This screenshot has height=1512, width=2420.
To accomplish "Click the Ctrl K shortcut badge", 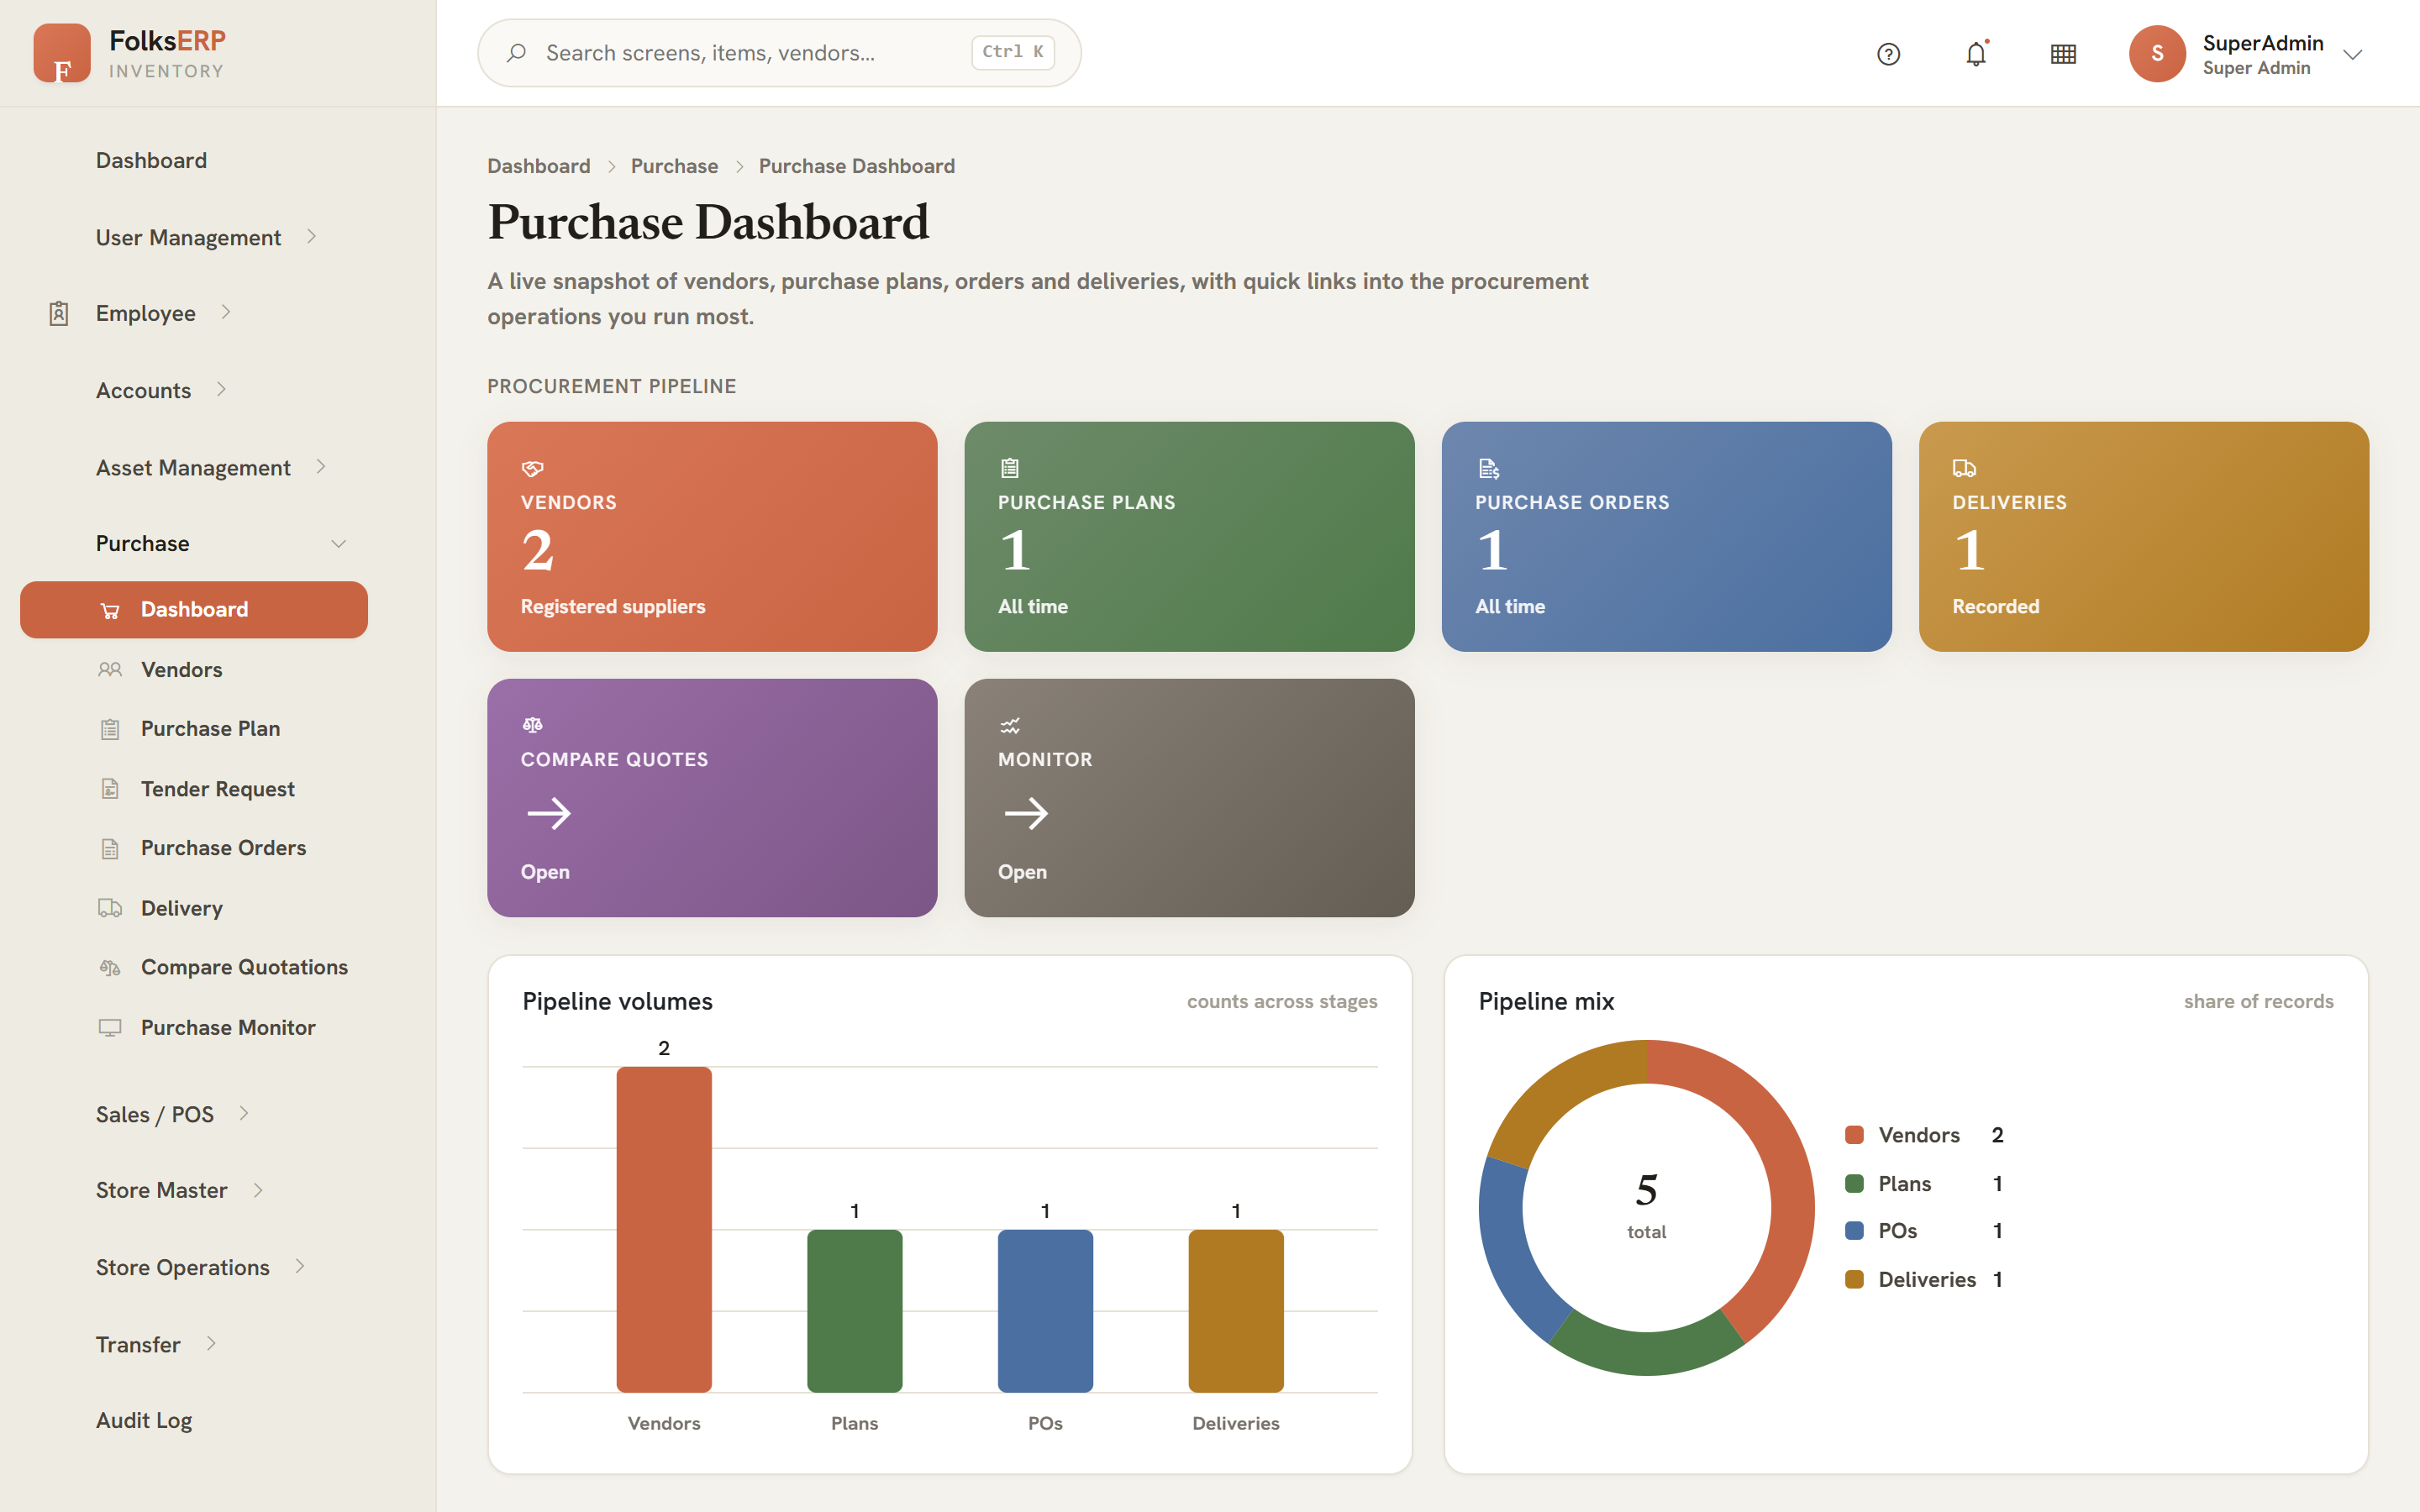I will (1013, 52).
